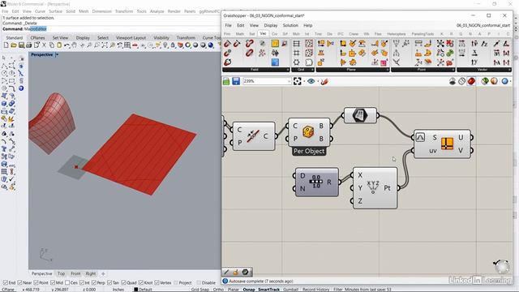
Task: Click the Save icon in Rhino toolbar
Action: 21,45
